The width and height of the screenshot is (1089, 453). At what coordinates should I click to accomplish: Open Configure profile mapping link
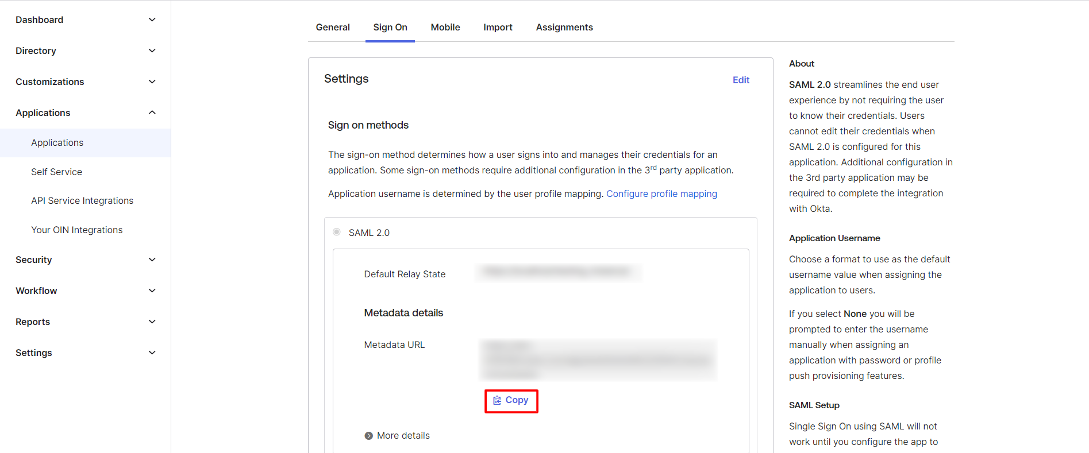click(x=661, y=193)
